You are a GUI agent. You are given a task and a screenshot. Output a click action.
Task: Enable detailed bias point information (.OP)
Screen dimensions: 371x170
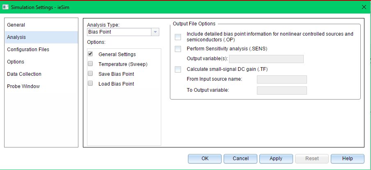(178, 37)
